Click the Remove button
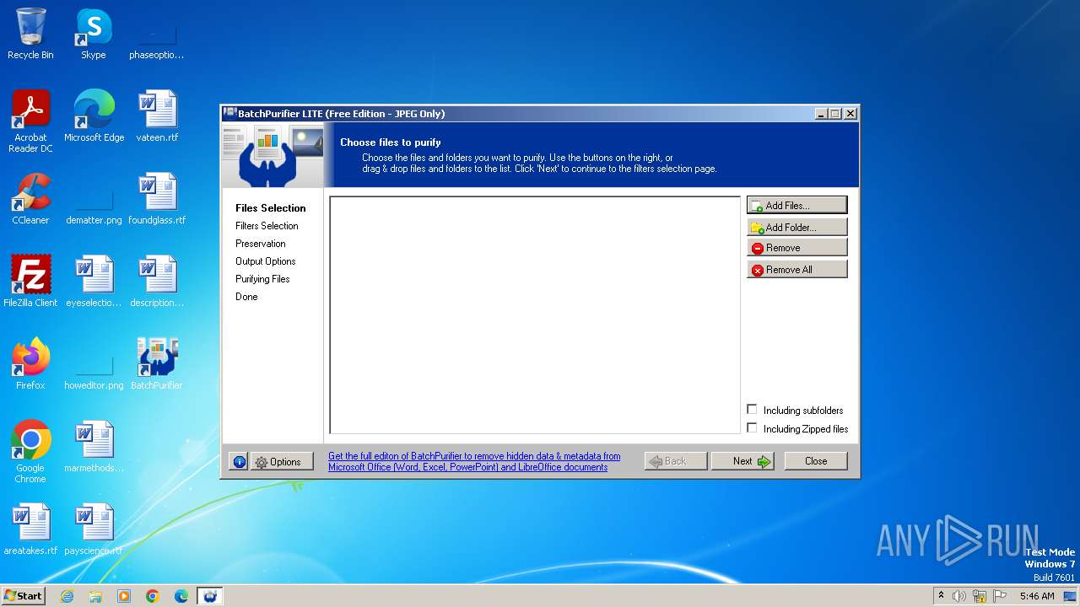This screenshot has height=607, width=1080. [796, 248]
